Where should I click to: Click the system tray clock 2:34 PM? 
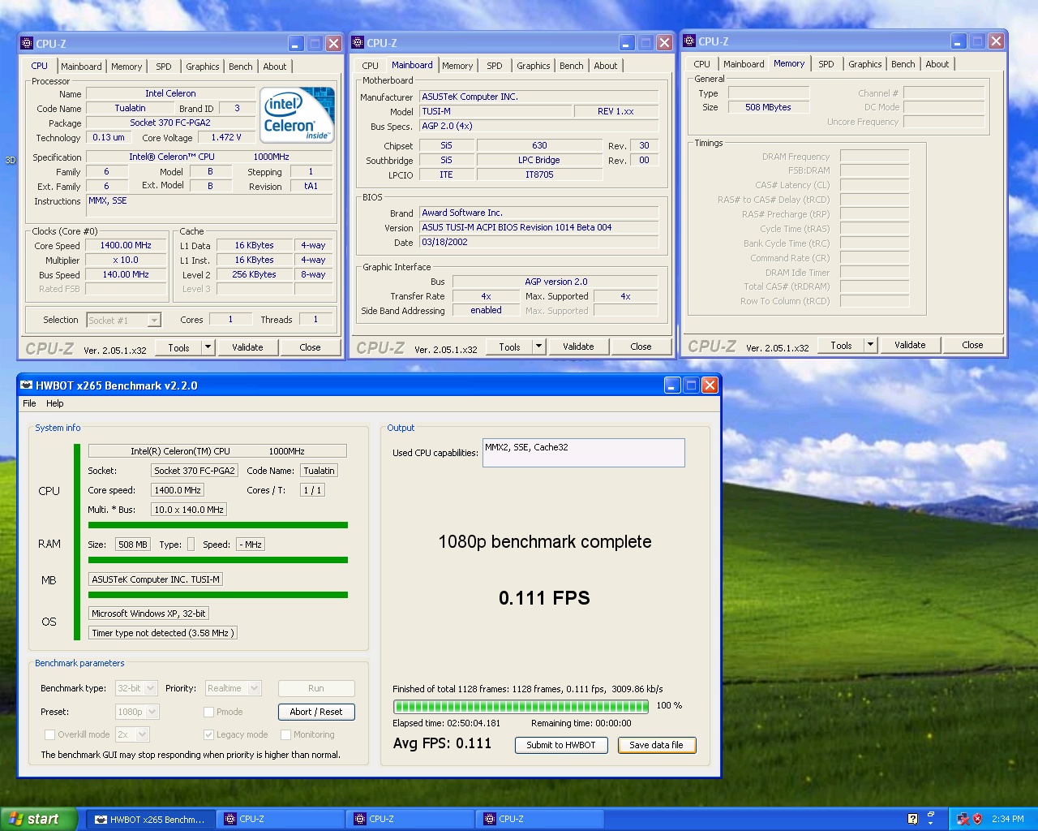(x=1007, y=820)
